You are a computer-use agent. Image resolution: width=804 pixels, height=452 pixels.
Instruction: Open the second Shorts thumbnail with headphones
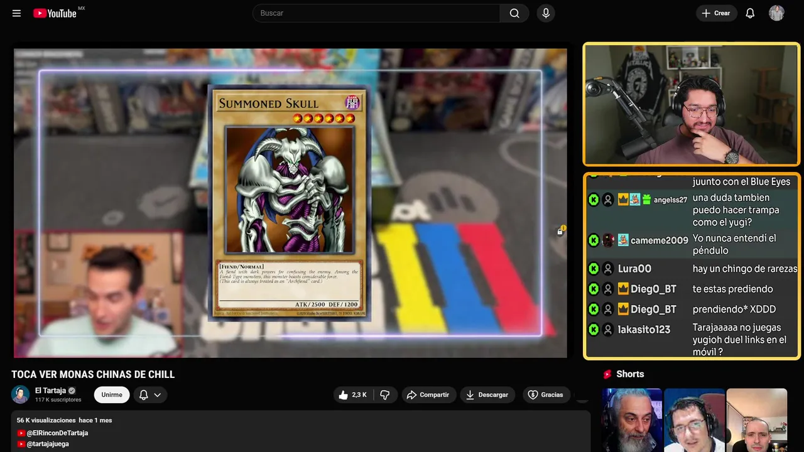694,420
